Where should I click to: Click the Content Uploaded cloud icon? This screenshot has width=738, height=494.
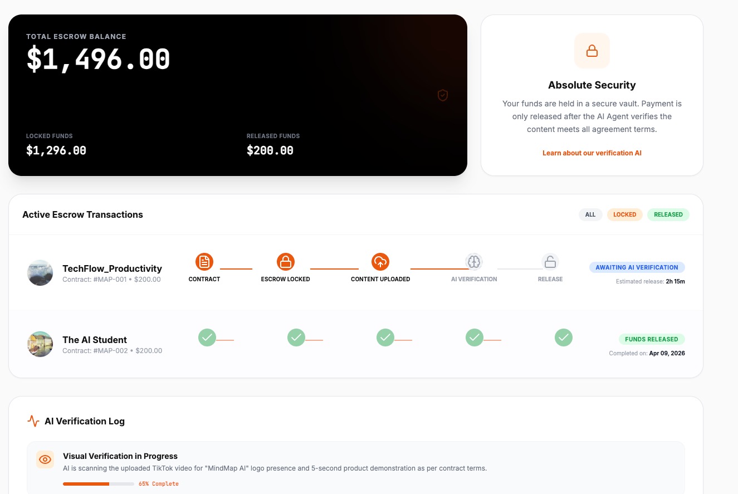(380, 261)
